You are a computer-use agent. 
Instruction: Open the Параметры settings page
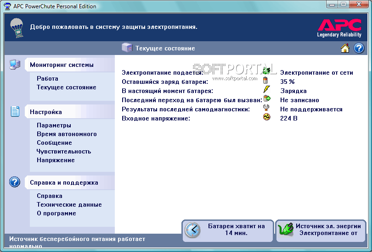click(x=54, y=126)
